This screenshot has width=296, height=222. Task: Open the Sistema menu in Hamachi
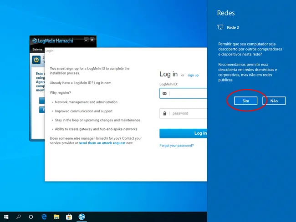click(x=38, y=48)
